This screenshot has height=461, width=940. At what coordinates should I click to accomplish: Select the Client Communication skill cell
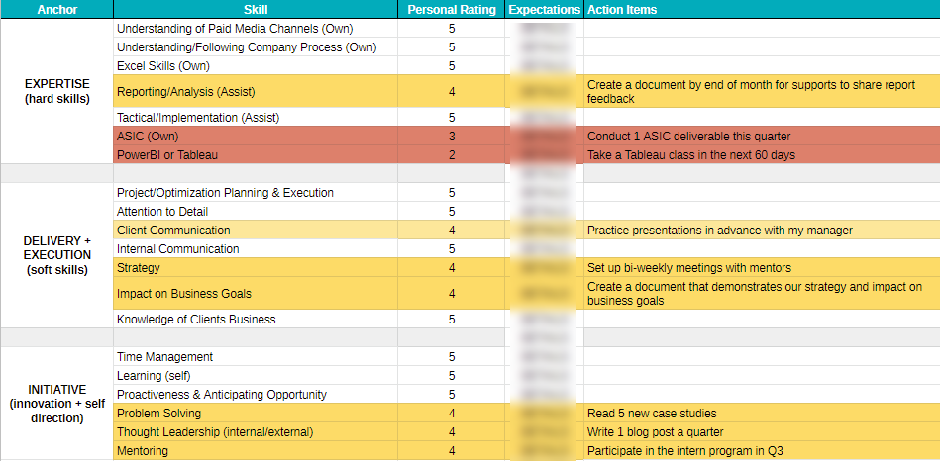click(173, 230)
